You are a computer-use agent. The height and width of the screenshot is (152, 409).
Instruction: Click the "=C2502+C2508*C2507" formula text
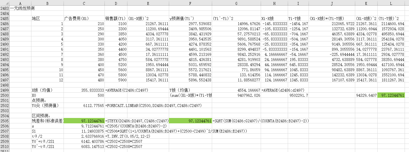click(x=124, y=141)
